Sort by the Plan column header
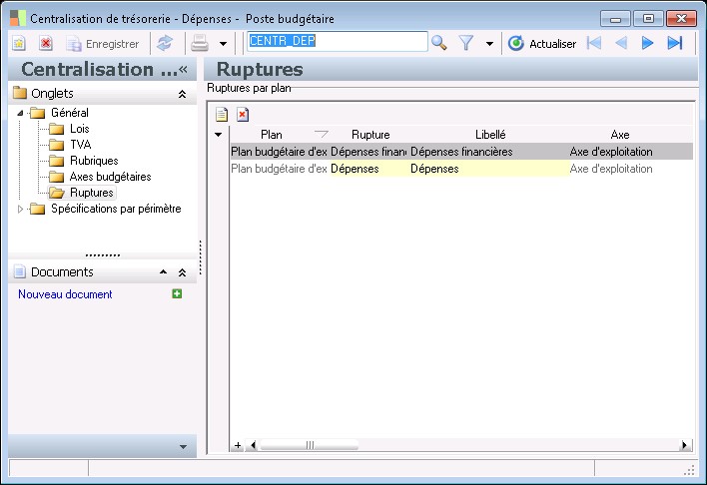The width and height of the screenshot is (707, 485). pyautogui.click(x=272, y=135)
